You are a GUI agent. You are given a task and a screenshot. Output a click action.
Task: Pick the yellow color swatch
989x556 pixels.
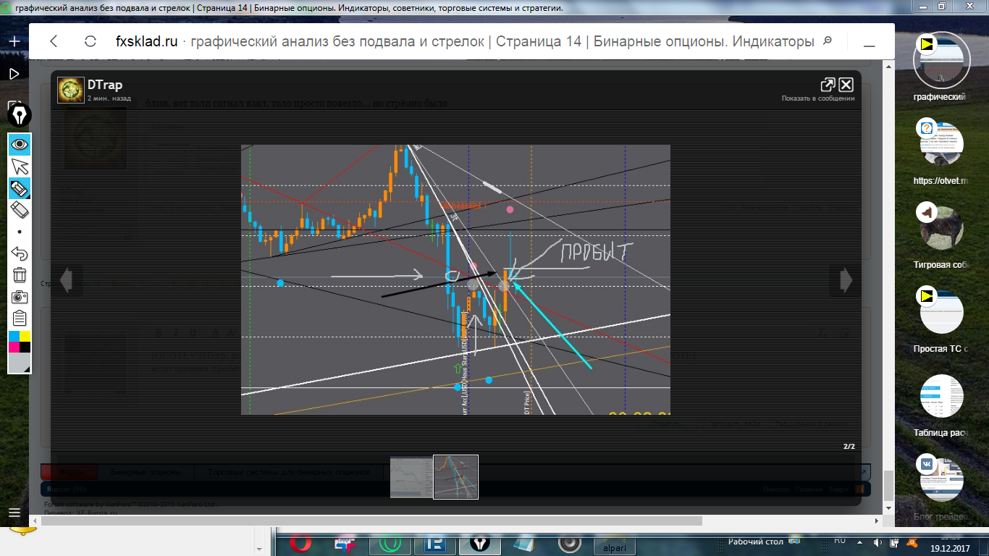[25, 336]
